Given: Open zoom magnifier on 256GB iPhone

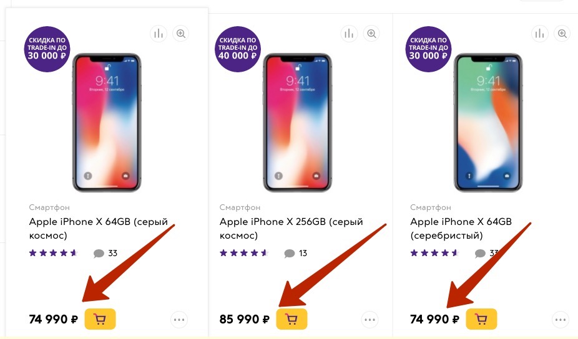Looking at the screenshot, I should click(372, 34).
